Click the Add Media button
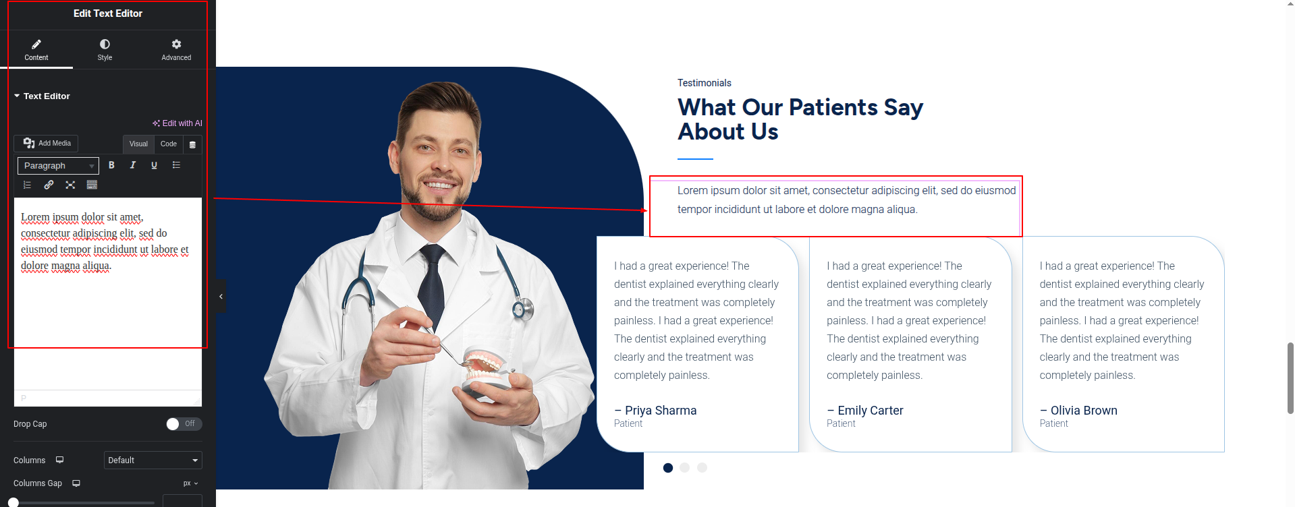1295x507 pixels. [46, 144]
